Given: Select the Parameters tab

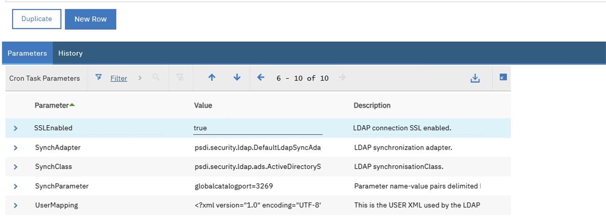Looking at the screenshot, I should pyautogui.click(x=27, y=53).
